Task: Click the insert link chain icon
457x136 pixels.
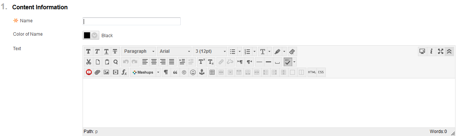Action: click(x=221, y=62)
